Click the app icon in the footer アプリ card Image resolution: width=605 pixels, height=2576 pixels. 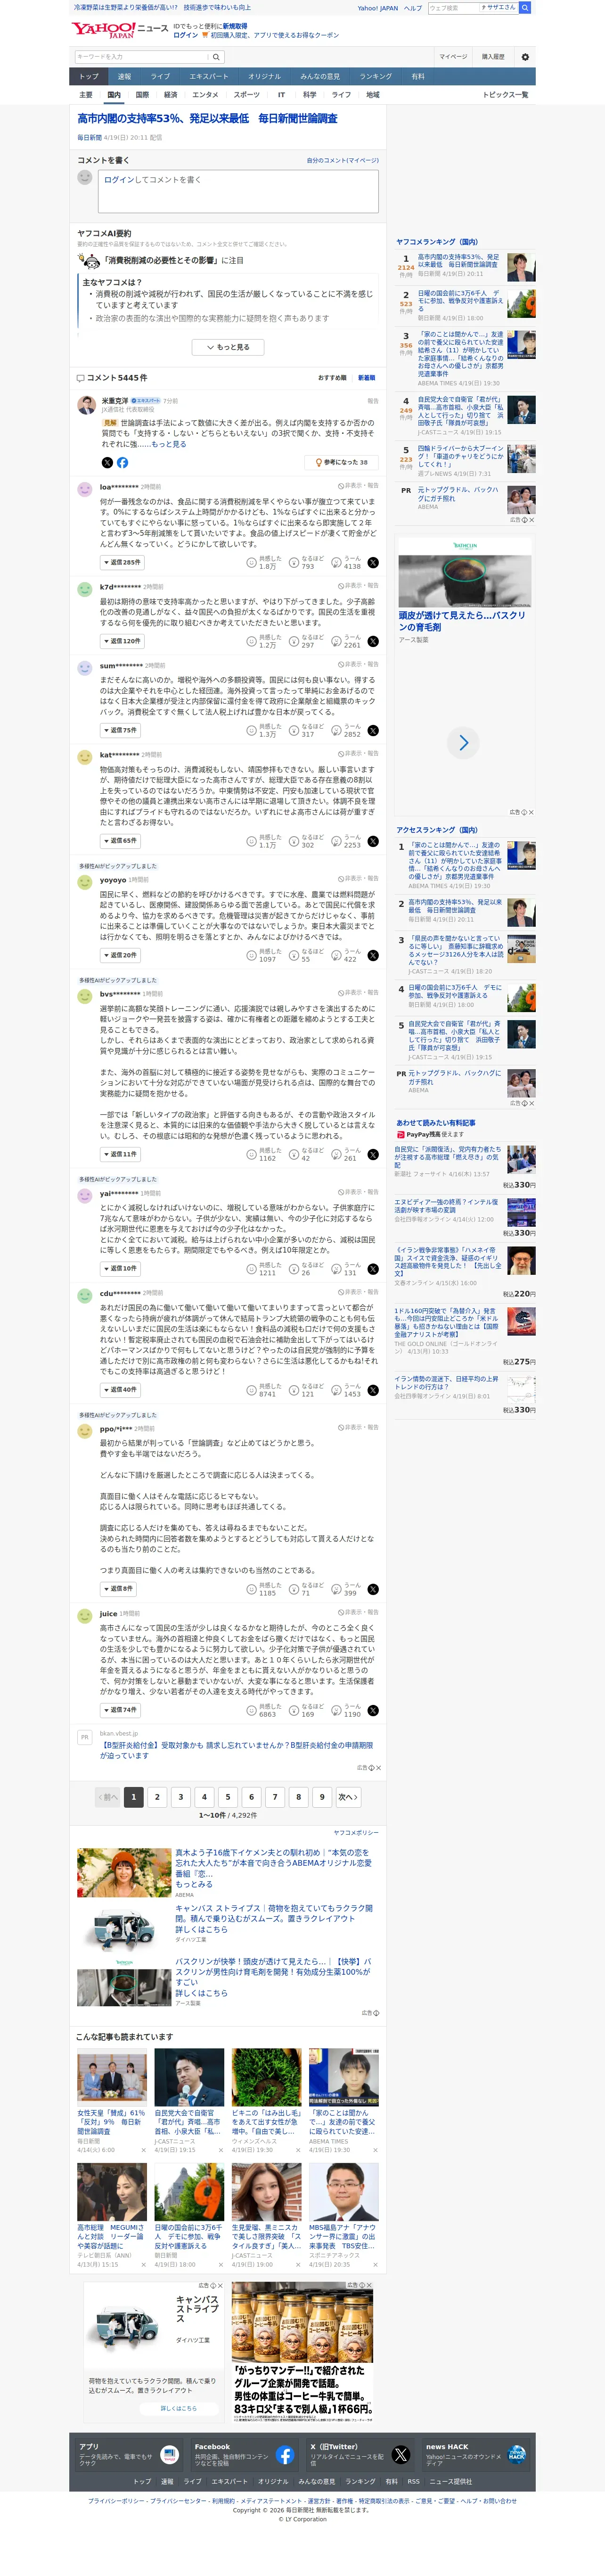tap(170, 2455)
